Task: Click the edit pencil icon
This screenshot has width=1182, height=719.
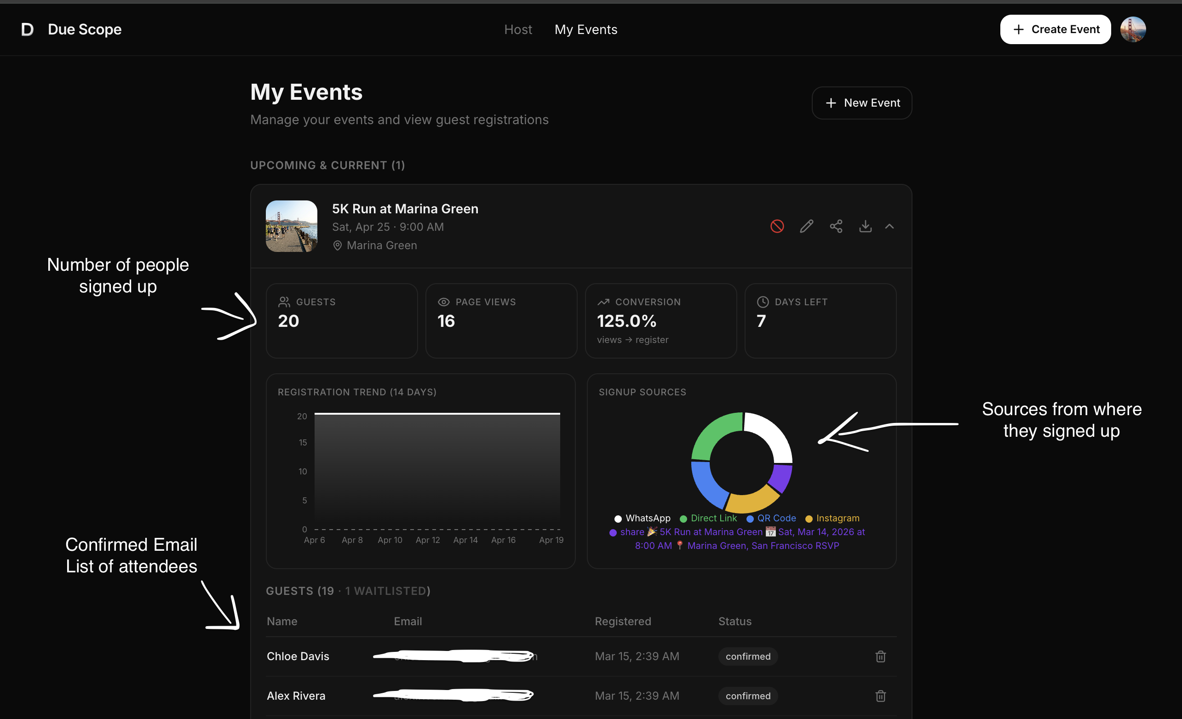Action: click(x=806, y=226)
